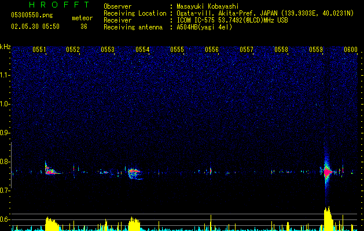Image resolution: width=364 pixels, height=231 pixels.
Task: Click the date stamp 02.05.30 05:50
Action: tap(35, 27)
